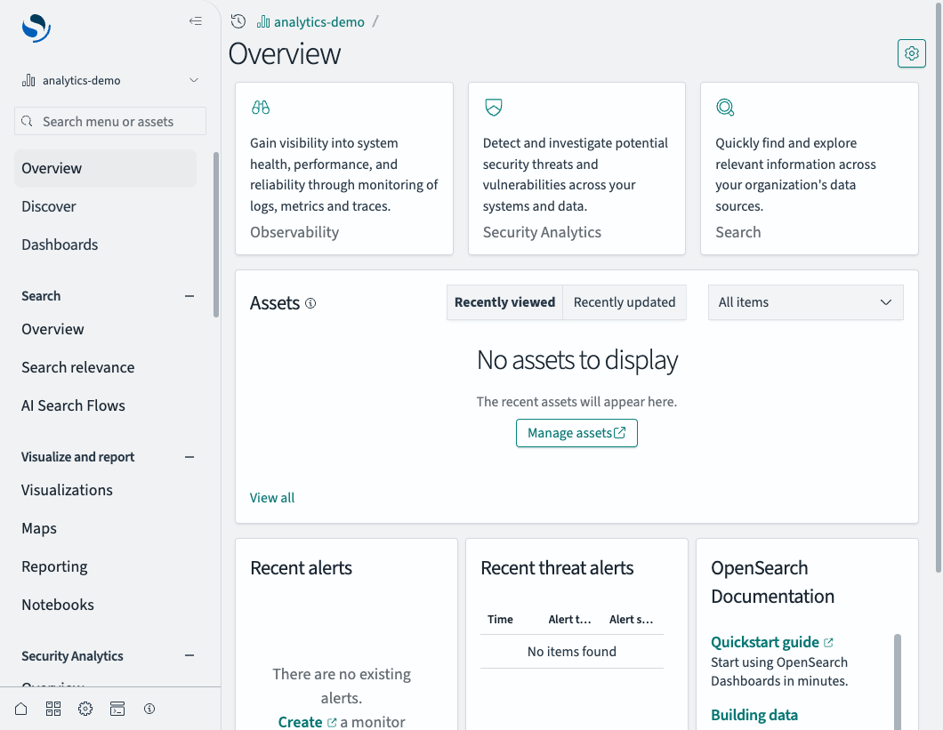The width and height of the screenshot is (943, 730).
Task: Focus the Search menu or assets field
Action: click(110, 122)
